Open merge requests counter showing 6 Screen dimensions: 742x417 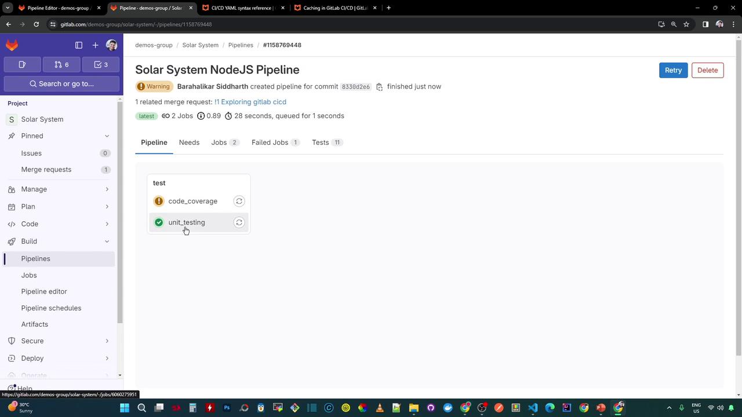click(x=61, y=64)
